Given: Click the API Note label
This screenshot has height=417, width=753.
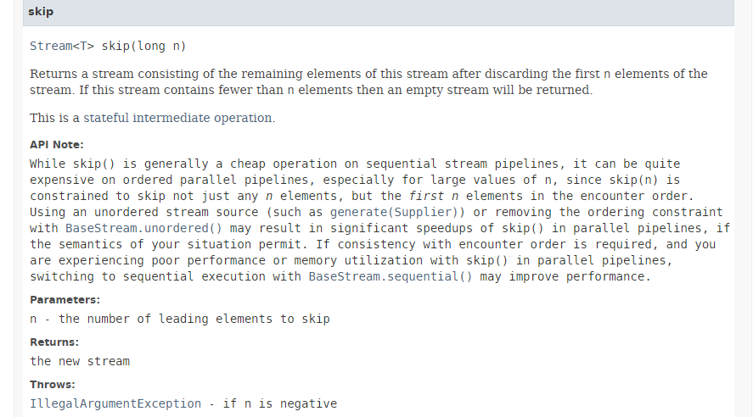Looking at the screenshot, I should pos(56,145).
